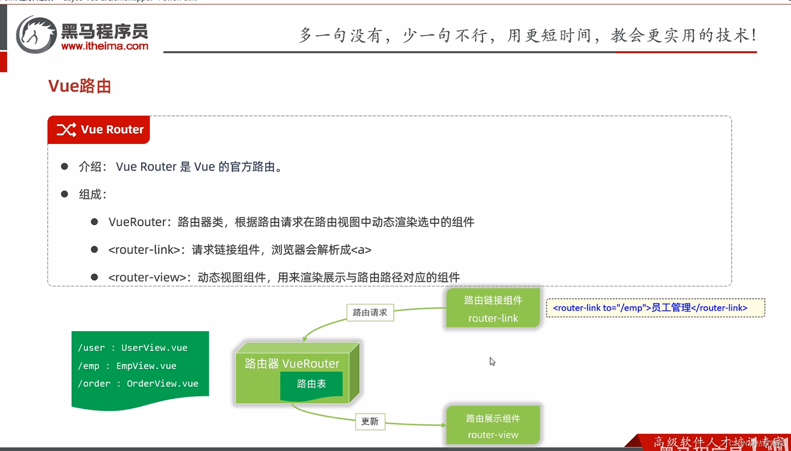
Task: Click the 组成 bullet point marker
Action: (65, 194)
